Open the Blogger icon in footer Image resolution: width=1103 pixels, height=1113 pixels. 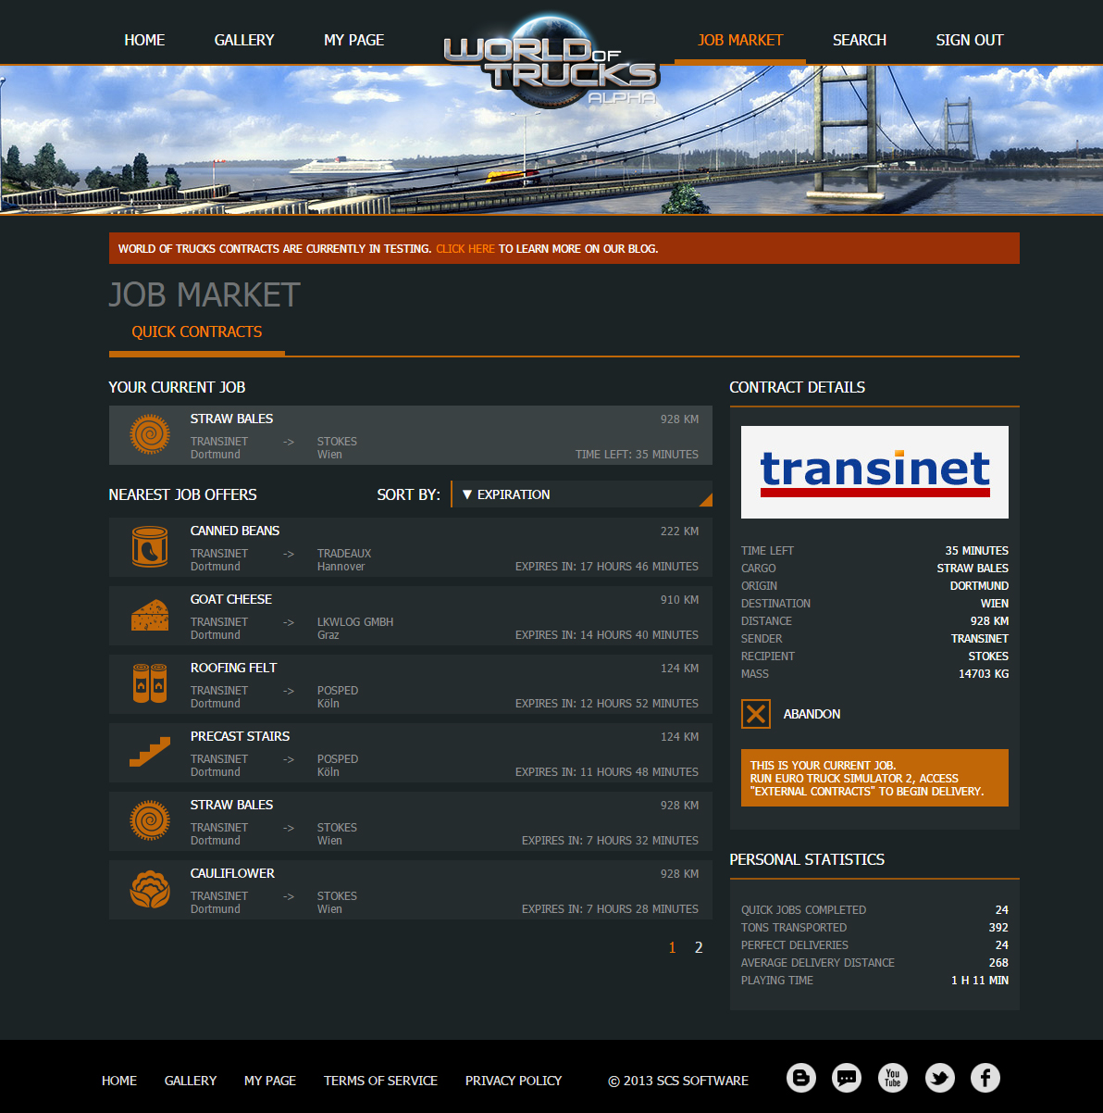tap(801, 1078)
